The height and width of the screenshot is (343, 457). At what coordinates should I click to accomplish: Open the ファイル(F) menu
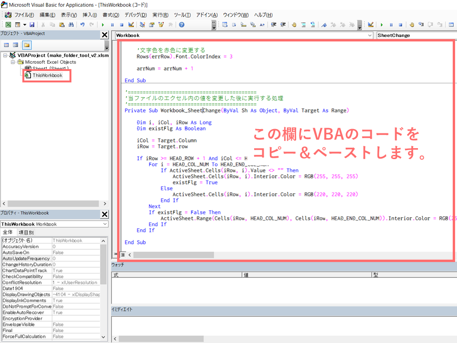[x=24, y=15]
